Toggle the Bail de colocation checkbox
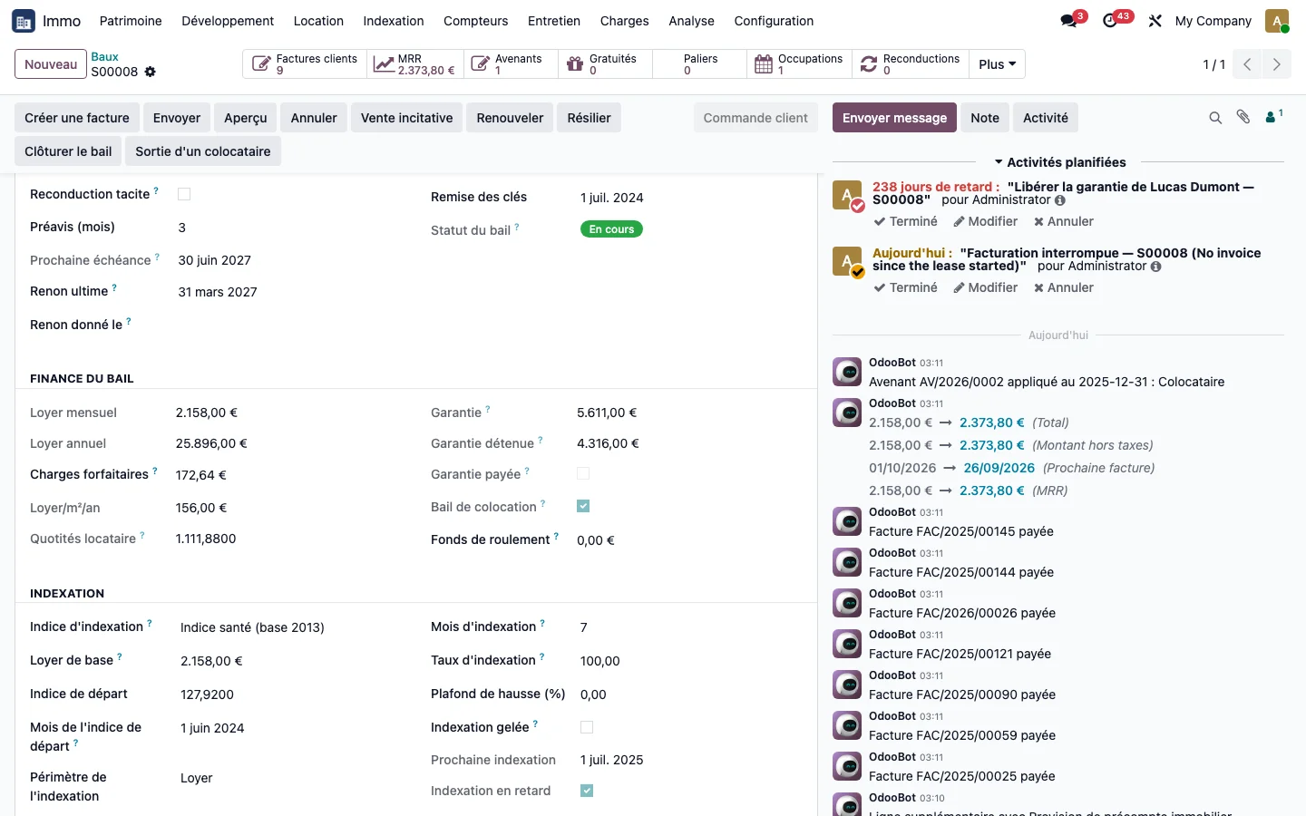This screenshot has height=816, width=1306. coord(583,506)
